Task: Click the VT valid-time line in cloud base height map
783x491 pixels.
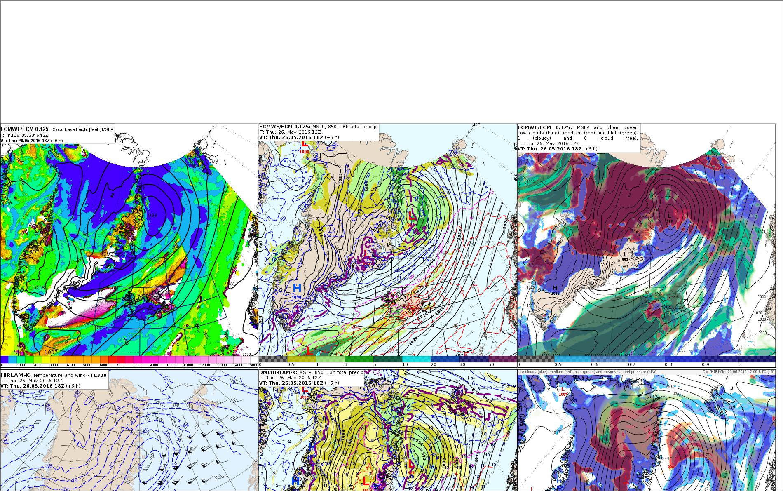Action: tap(32, 141)
